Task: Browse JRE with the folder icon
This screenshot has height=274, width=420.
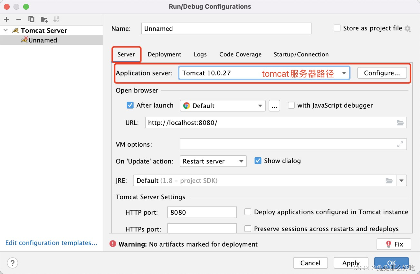Action: pyautogui.click(x=389, y=181)
